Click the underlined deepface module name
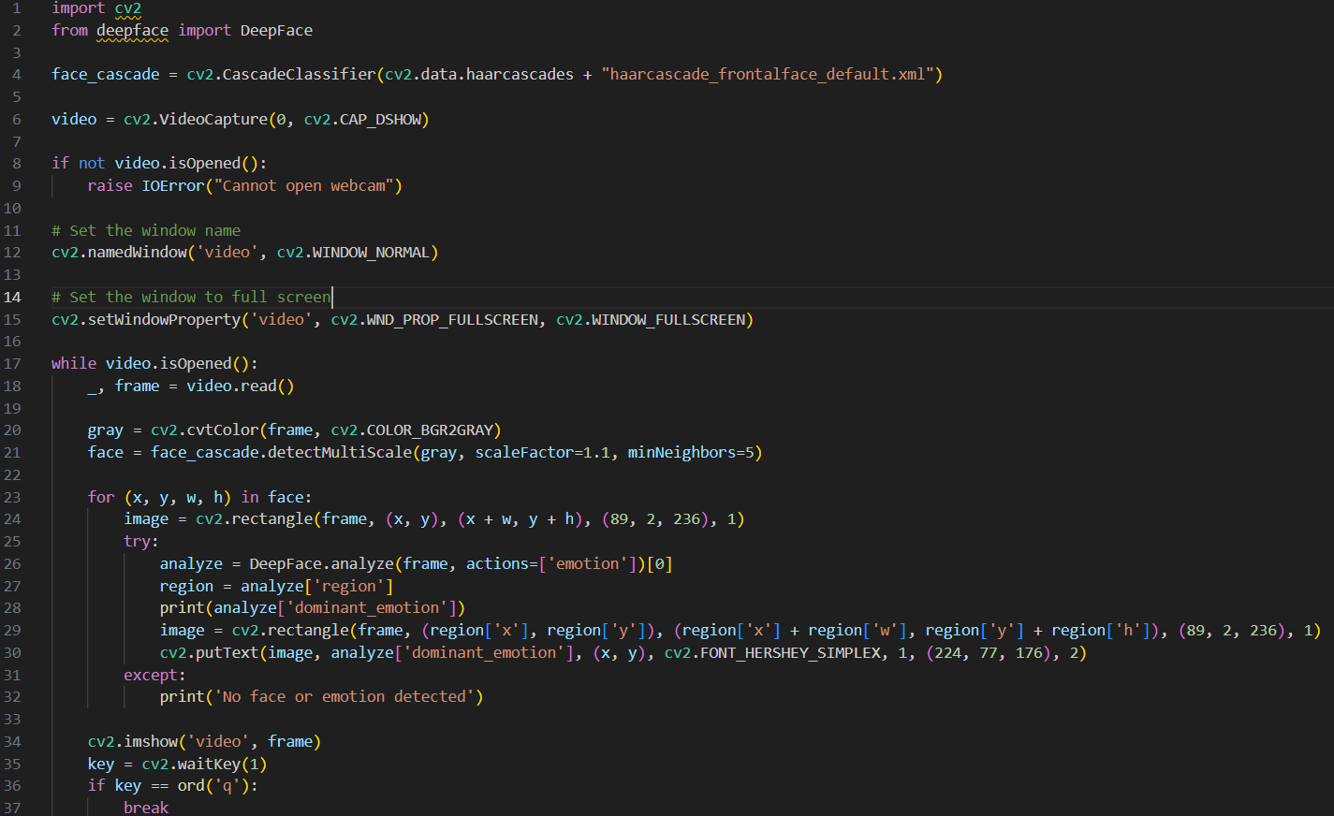The height and width of the screenshot is (816, 1334). coord(133,30)
